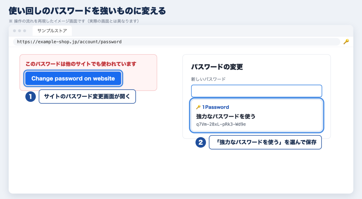The image size is (362, 199).
Task: Click the first gray window control dot
Action: (14, 31)
